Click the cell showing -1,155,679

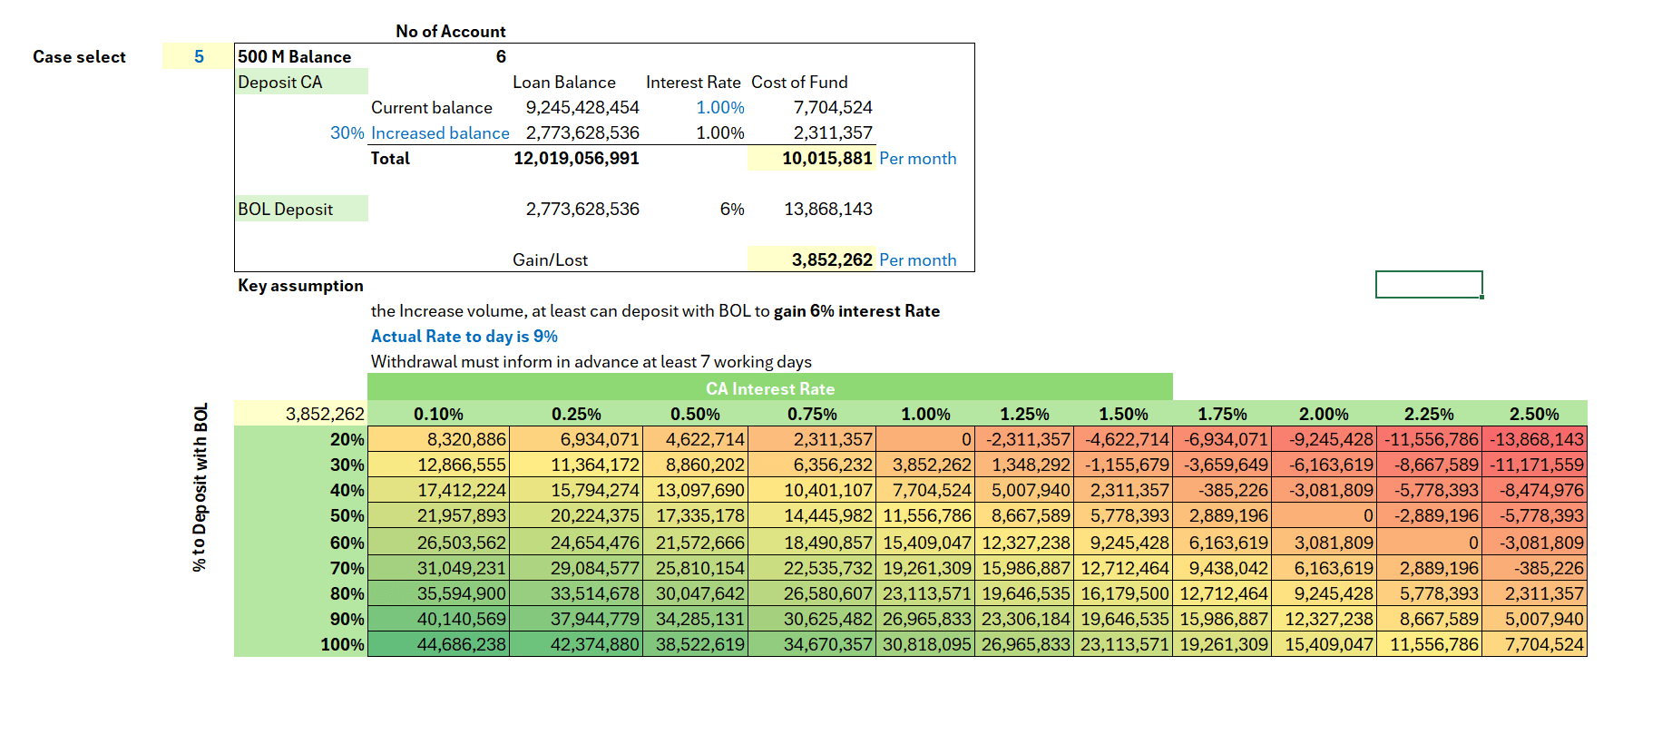tap(1123, 465)
